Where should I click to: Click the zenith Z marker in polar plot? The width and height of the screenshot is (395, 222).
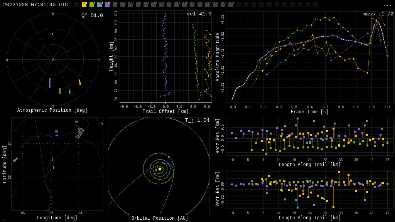click(x=53, y=60)
